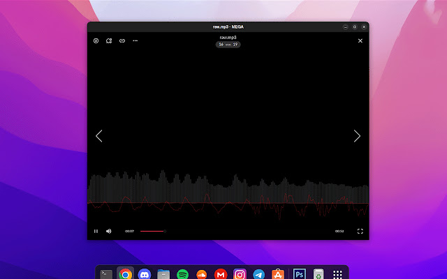This screenshot has width=447, height=279.
Task: Launch Spotify from the dock
Action: click(x=182, y=274)
